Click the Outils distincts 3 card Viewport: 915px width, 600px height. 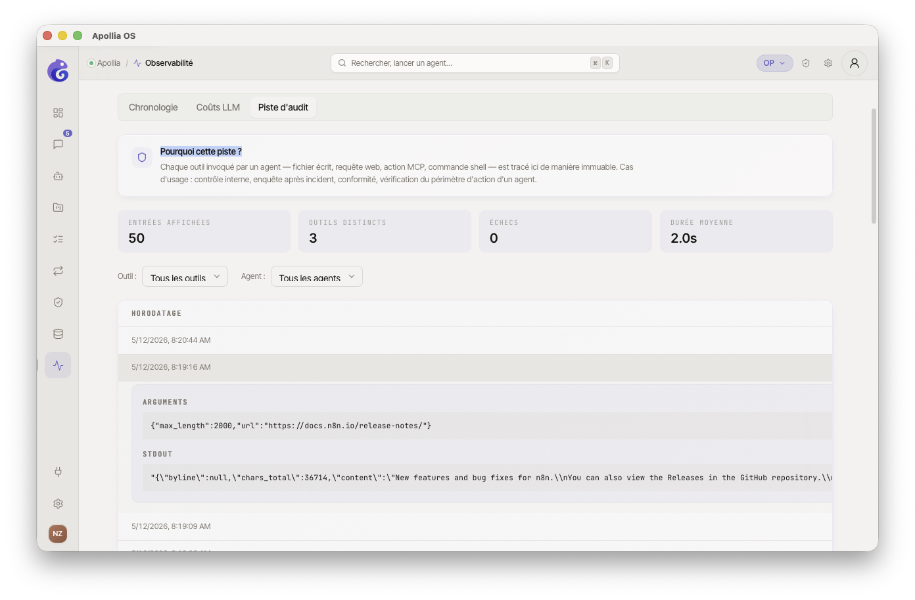click(385, 231)
